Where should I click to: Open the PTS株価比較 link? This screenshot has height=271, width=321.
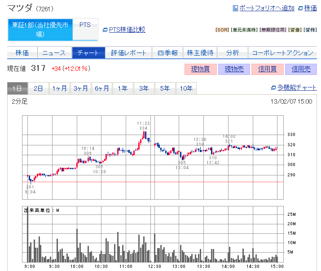click(127, 30)
